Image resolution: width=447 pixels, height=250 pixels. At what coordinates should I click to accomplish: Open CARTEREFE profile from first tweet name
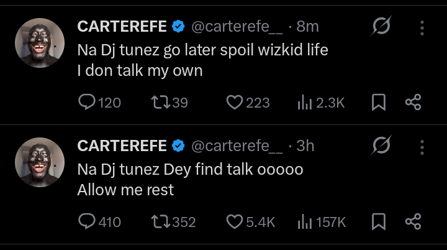coord(122,27)
